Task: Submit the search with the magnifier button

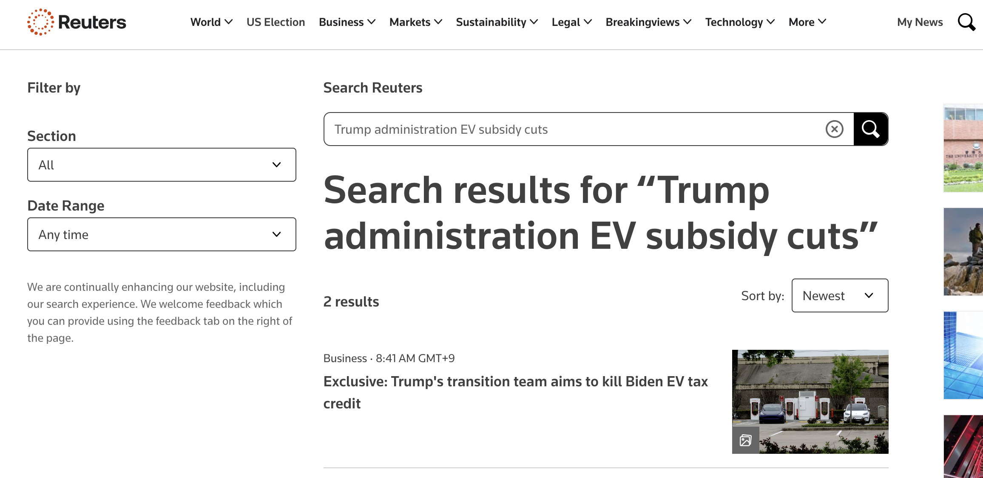Action: [x=870, y=129]
